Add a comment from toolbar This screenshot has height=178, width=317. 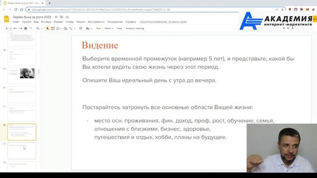pyautogui.click(x=81, y=29)
